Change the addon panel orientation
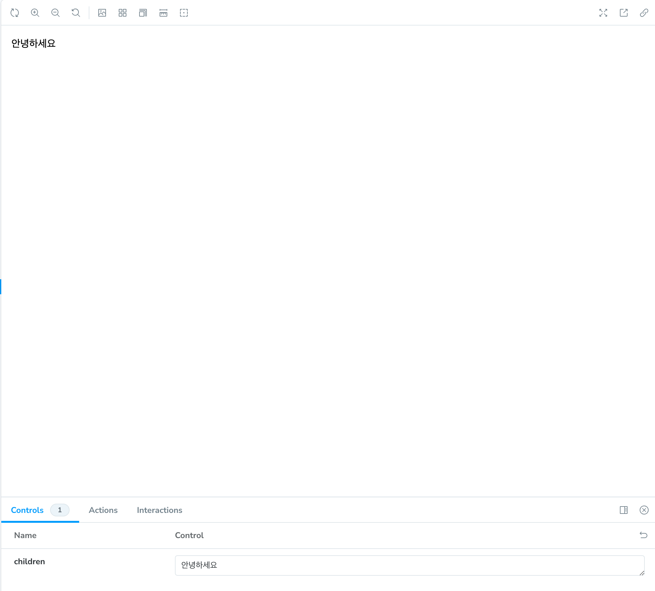Viewport: 655px width, 591px height. coord(623,510)
